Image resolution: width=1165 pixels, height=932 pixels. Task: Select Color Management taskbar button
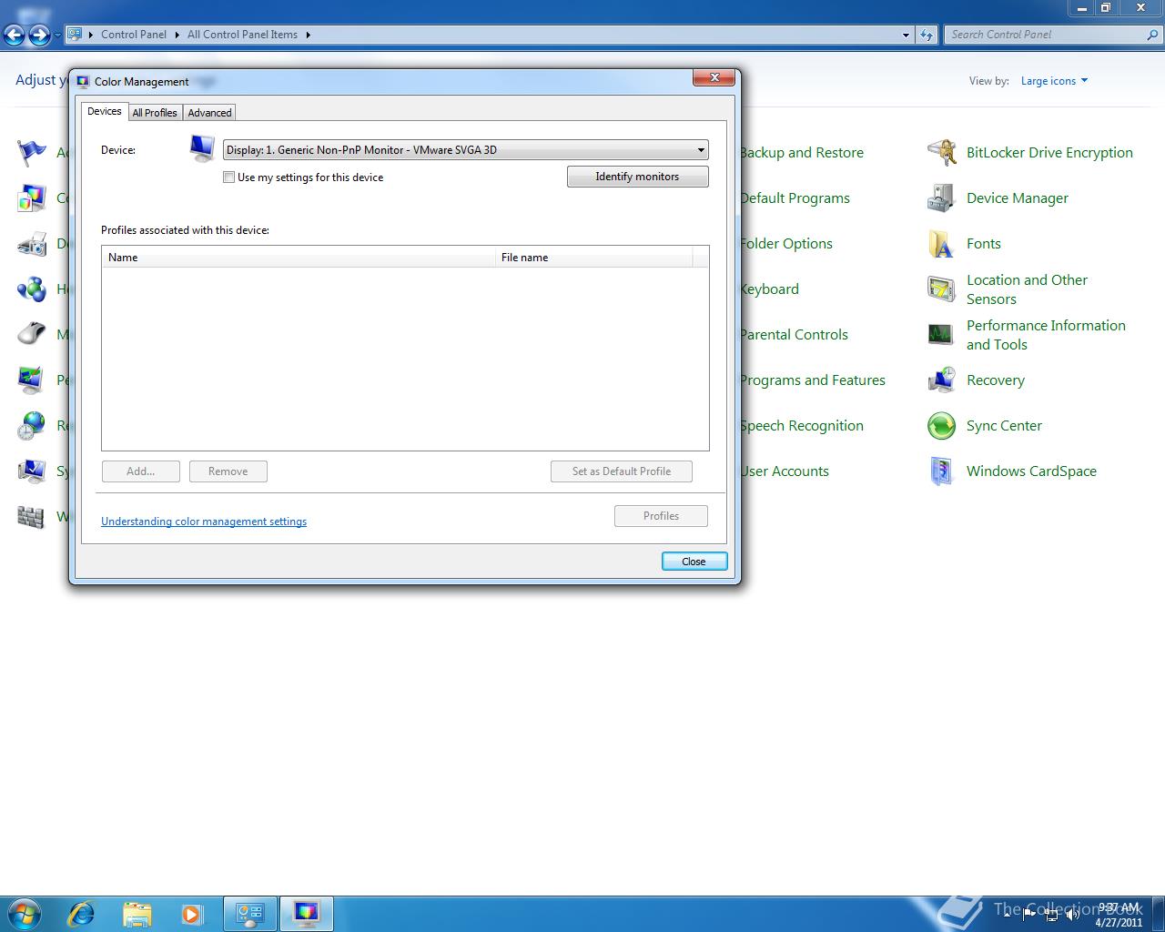tap(307, 913)
